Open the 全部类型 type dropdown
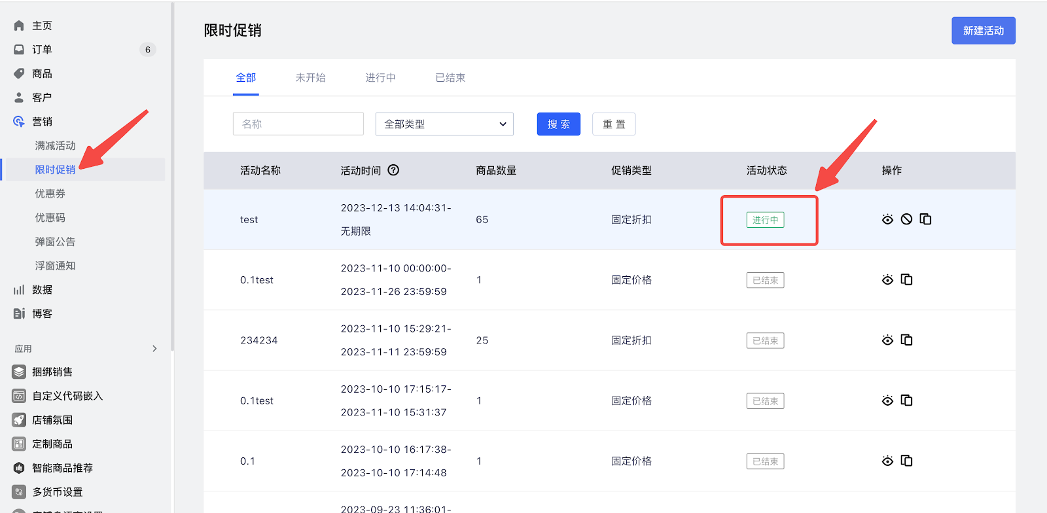Image resolution: width=1047 pixels, height=513 pixels. [444, 124]
